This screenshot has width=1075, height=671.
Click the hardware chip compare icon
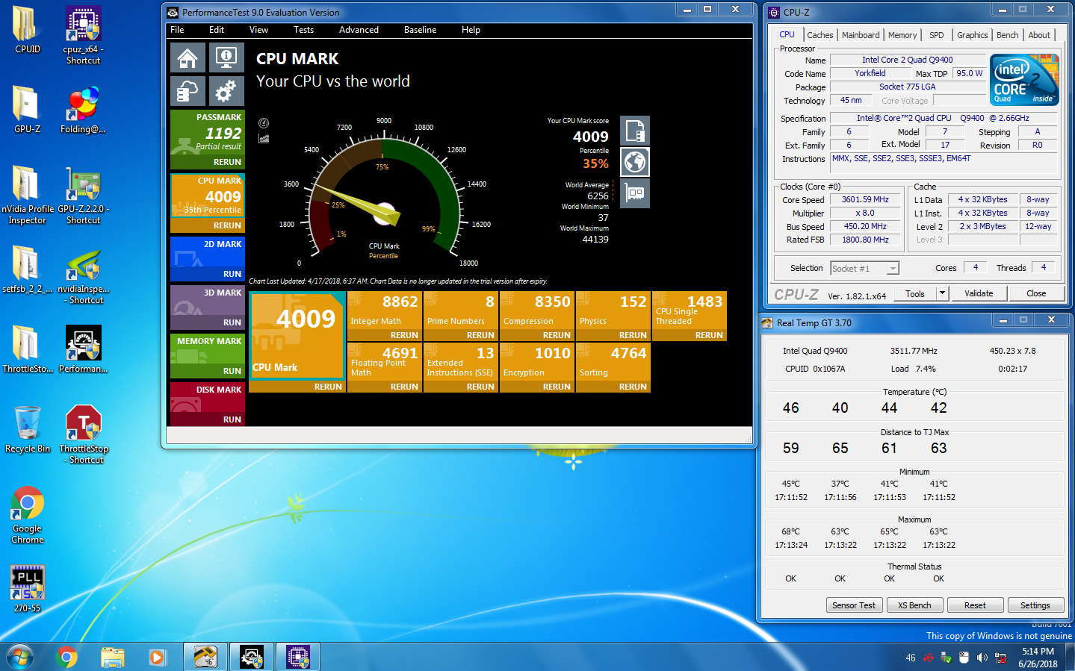pyautogui.click(x=635, y=193)
